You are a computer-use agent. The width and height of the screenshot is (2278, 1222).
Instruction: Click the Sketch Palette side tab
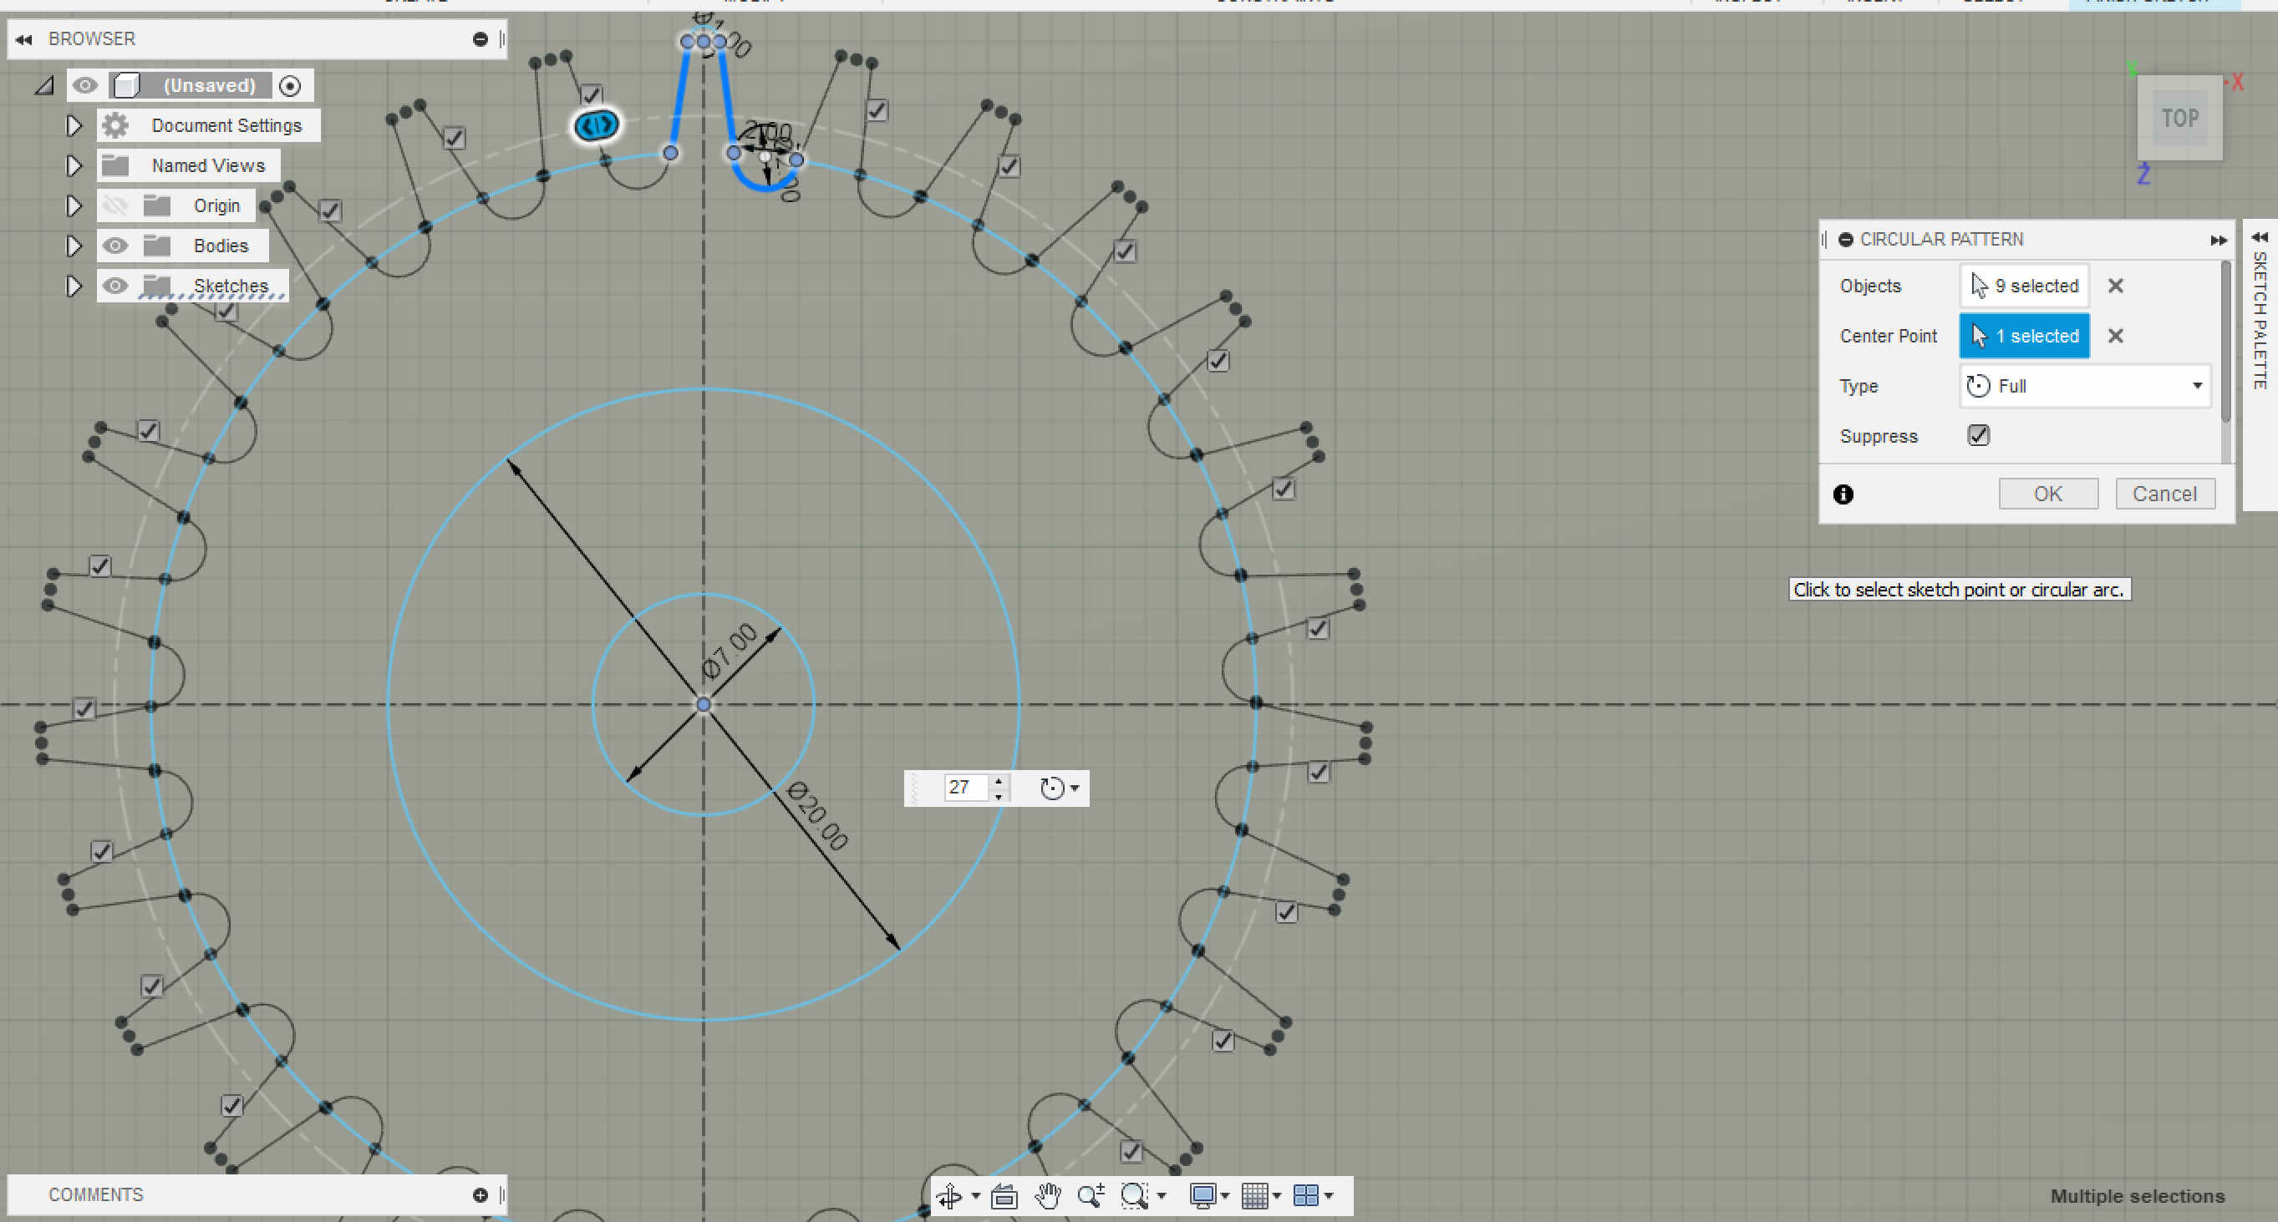pyautogui.click(x=2260, y=318)
